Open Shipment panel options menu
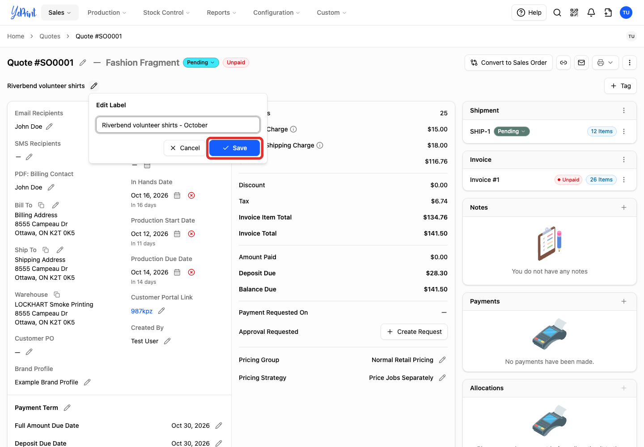 click(x=624, y=110)
